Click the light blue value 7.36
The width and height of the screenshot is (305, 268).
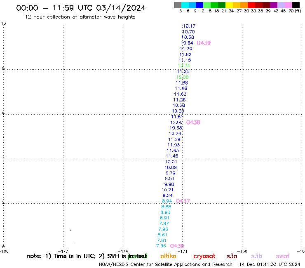pyautogui.click(x=161, y=246)
